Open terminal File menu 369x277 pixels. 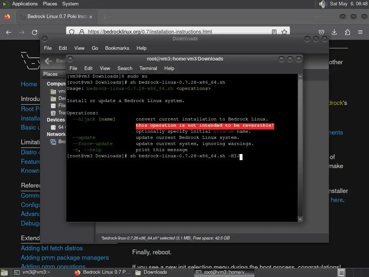click(73, 68)
